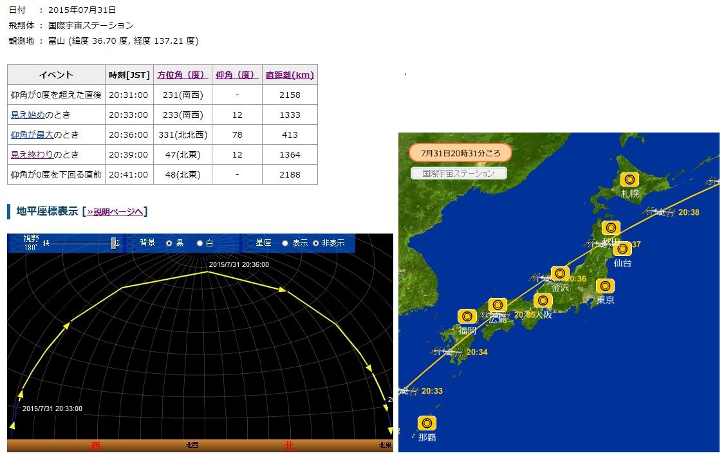Set sky chart background to 黒

[x=169, y=243]
